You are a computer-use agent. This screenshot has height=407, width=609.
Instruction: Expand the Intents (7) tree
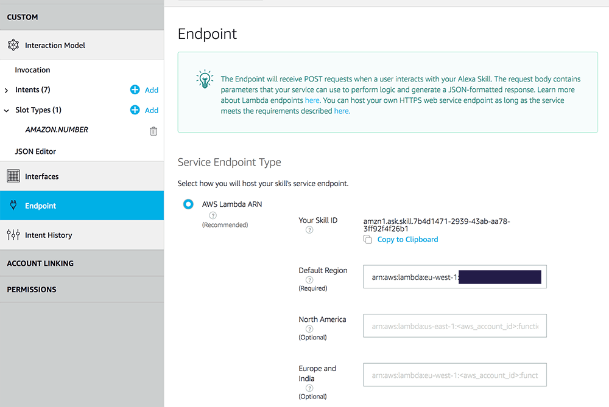coord(6,91)
